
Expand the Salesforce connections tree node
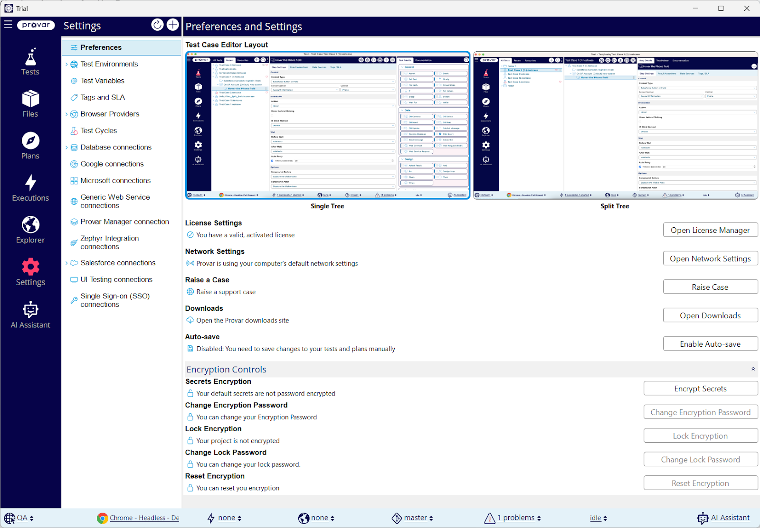tap(66, 263)
